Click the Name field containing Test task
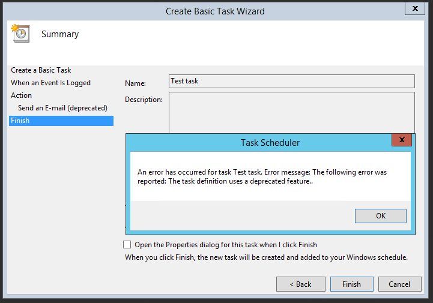 pos(291,81)
